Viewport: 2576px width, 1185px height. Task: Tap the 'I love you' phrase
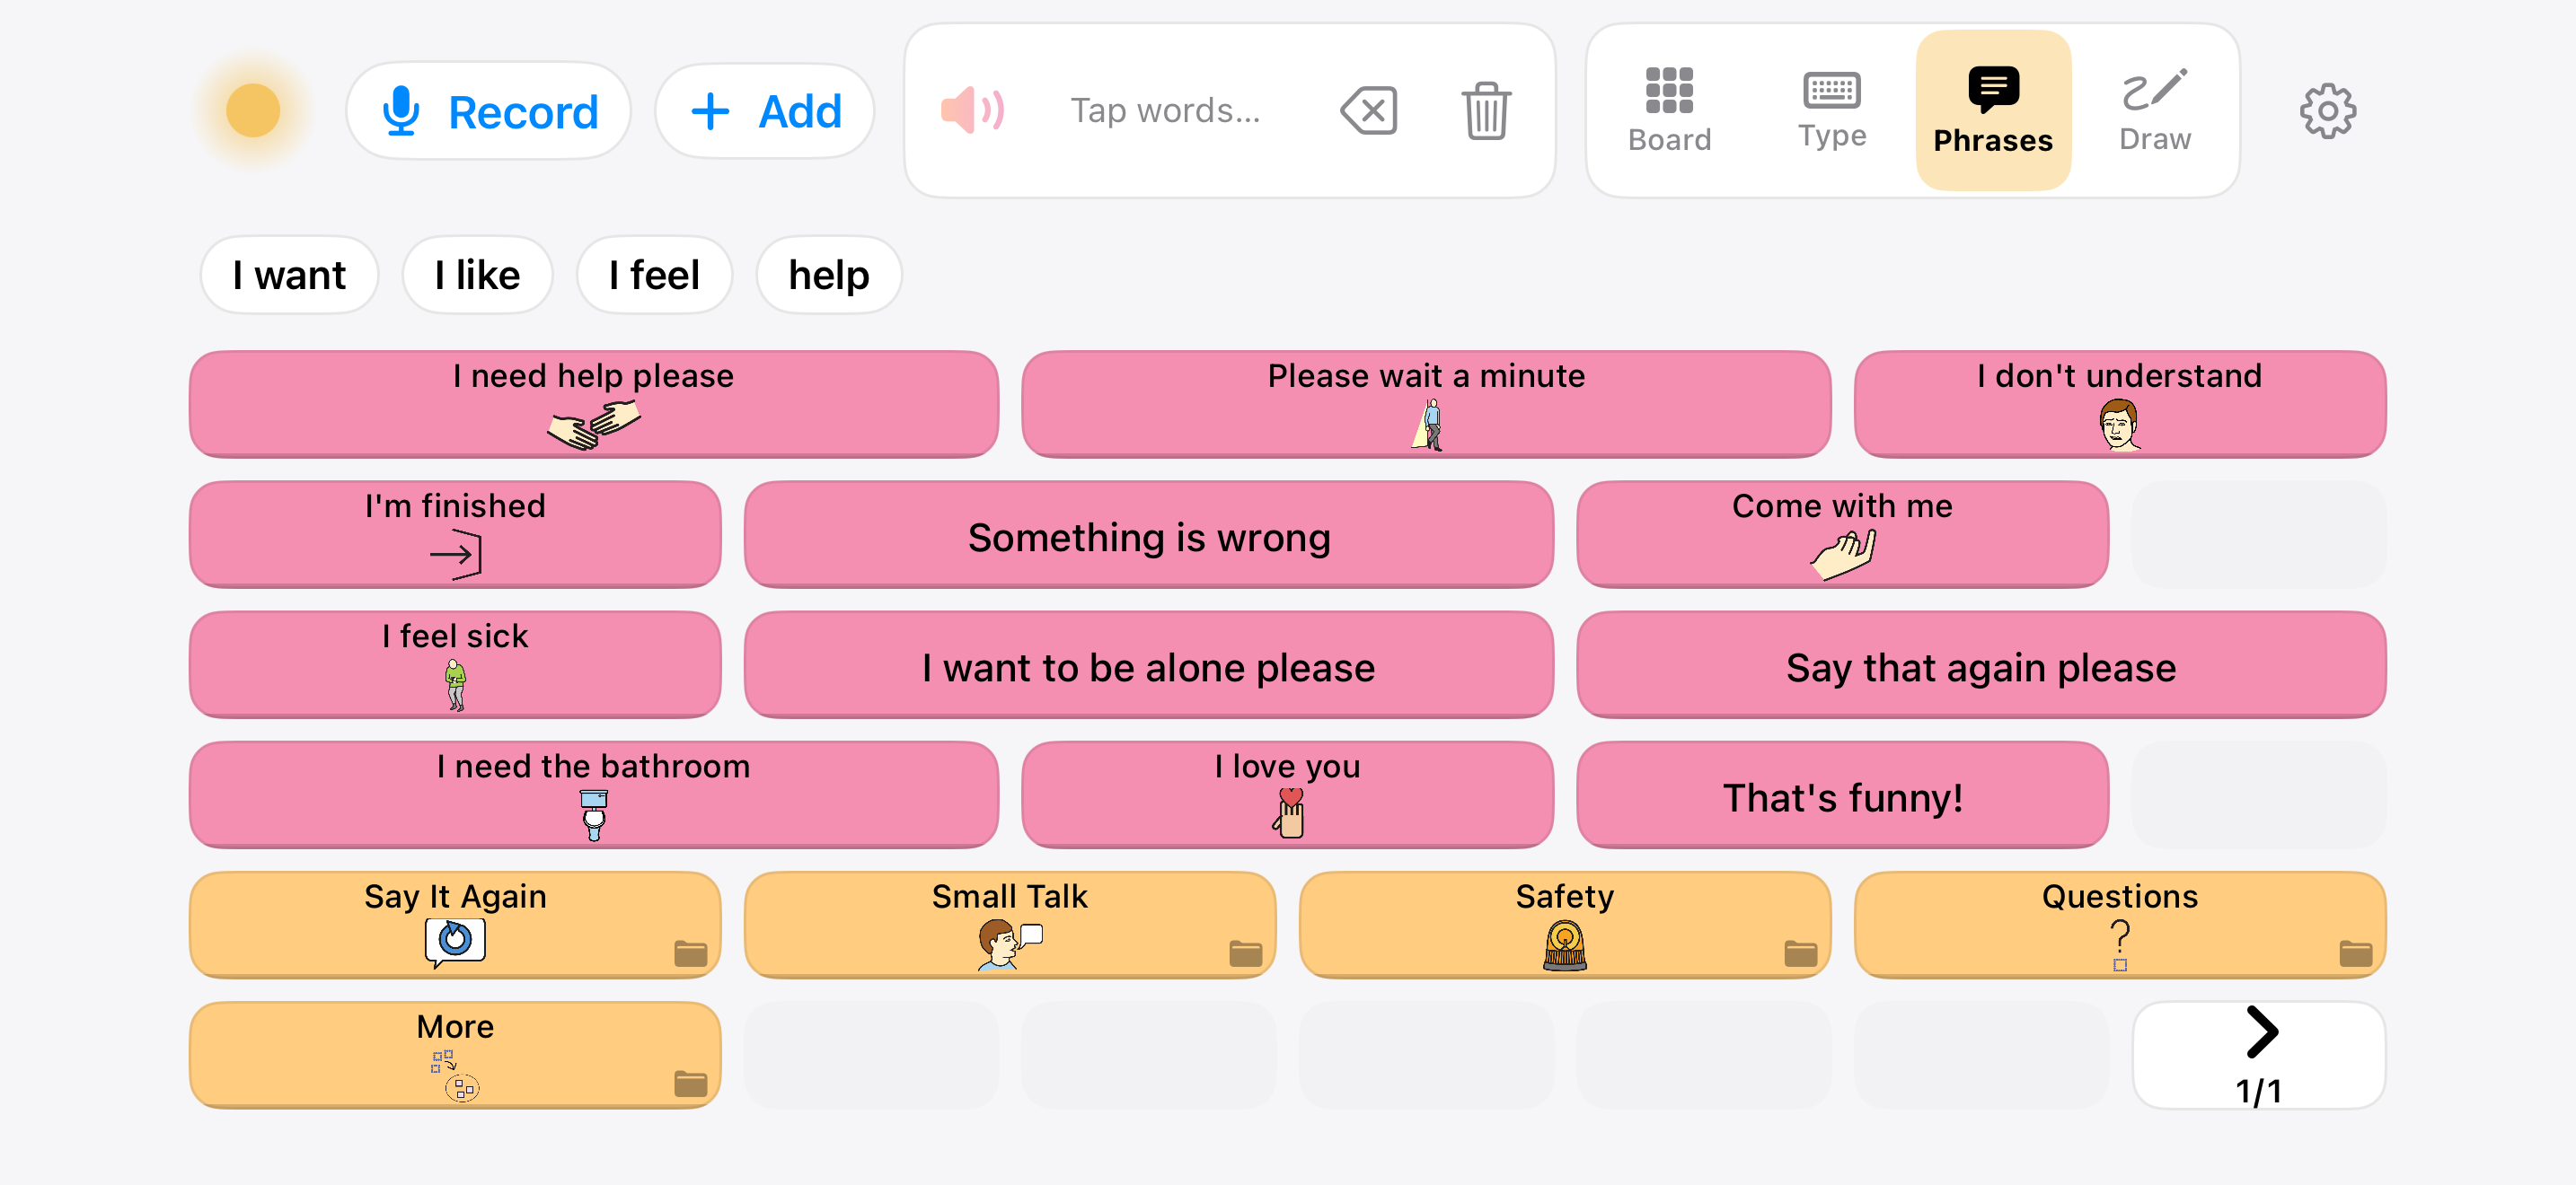click(x=1287, y=794)
